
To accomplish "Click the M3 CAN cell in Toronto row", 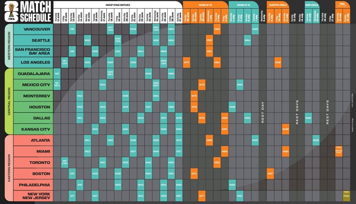I will coord(65,163).
